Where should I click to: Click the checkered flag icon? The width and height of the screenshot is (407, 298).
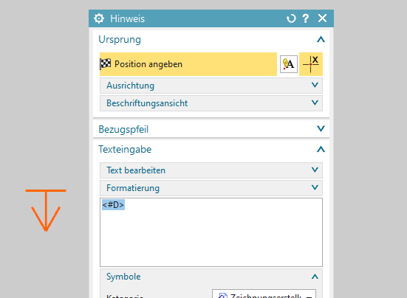tap(106, 64)
